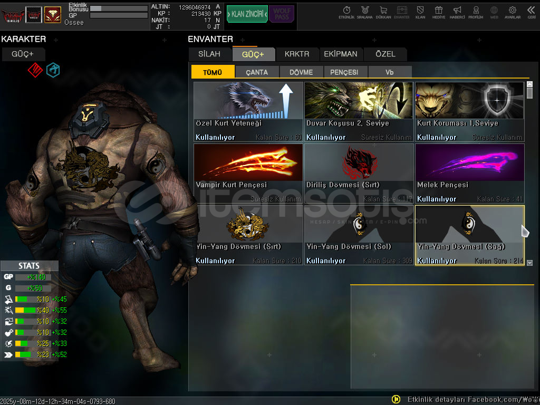Click the Etkinlik Bonusu progress bar
The height and width of the screenshot is (405, 540).
pyautogui.click(x=119, y=8)
